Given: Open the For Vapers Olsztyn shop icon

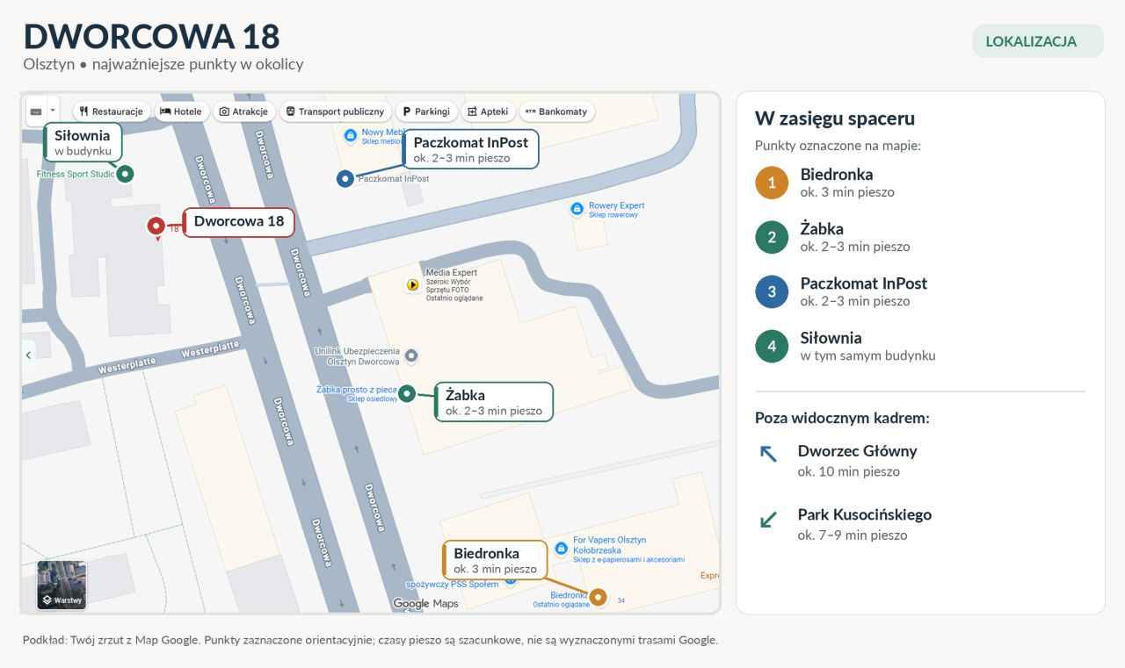Looking at the screenshot, I should [562, 549].
